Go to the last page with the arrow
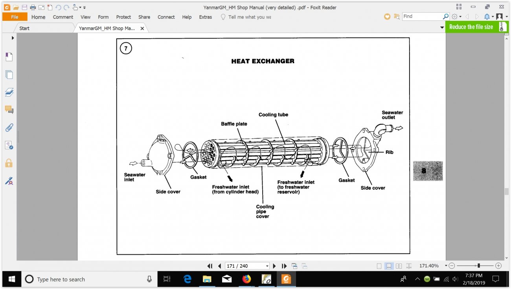Screen dimensions: 511x289 coord(284,266)
